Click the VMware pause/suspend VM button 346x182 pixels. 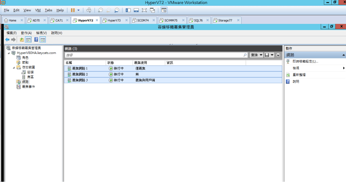(x=72, y=10)
